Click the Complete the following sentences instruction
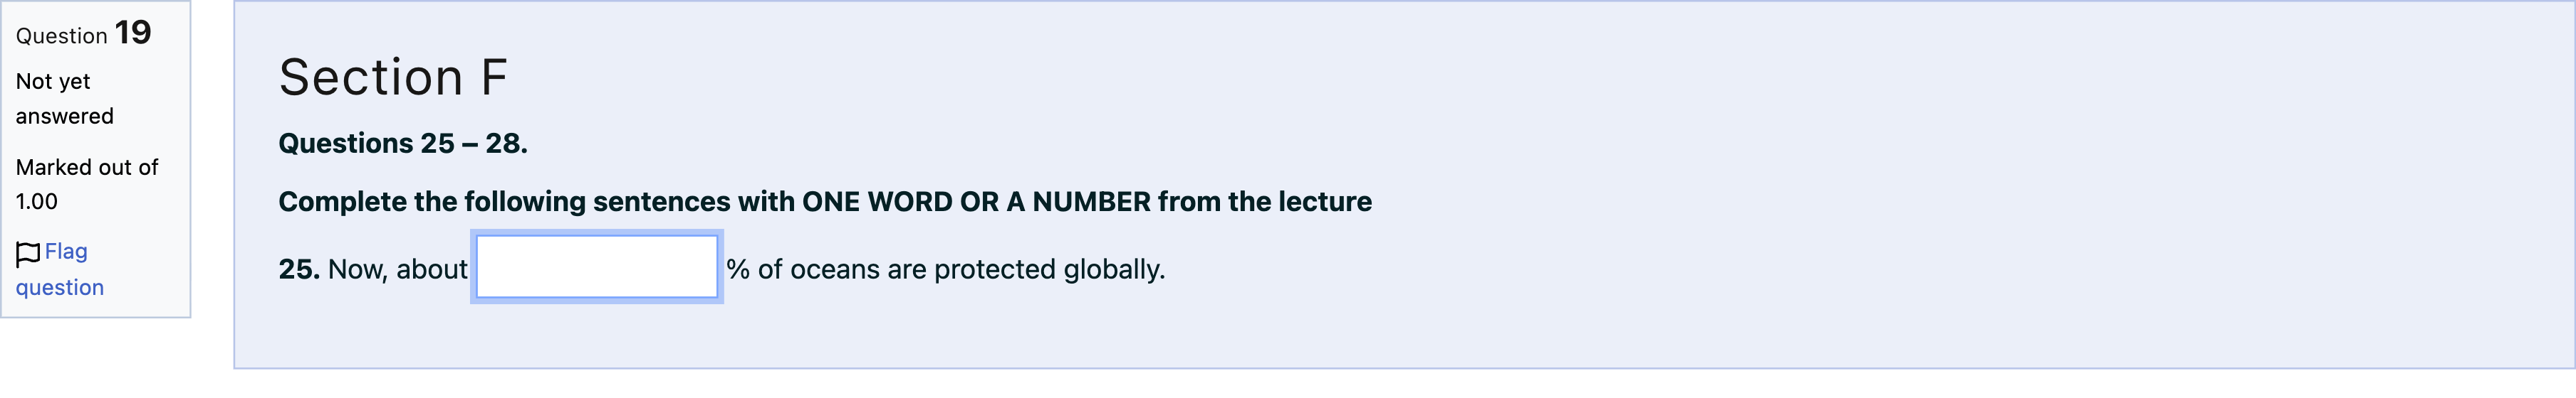2576x398 pixels. click(x=825, y=202)
